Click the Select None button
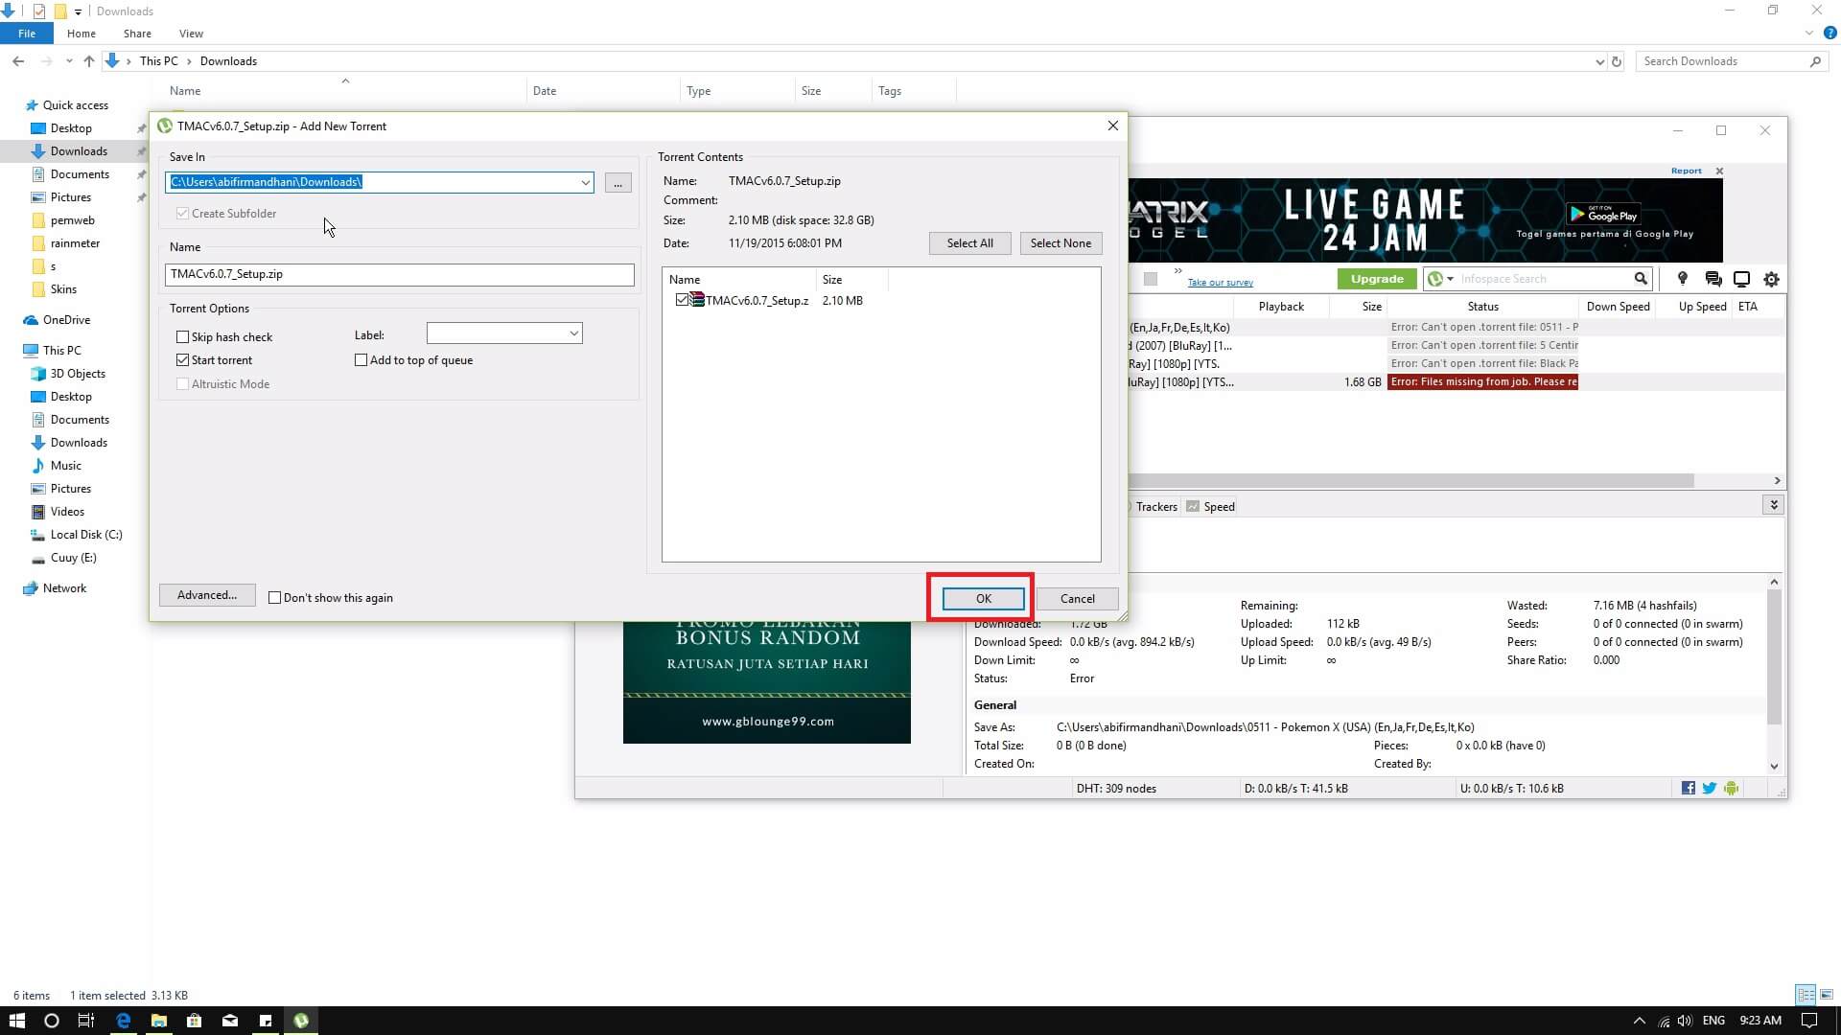Viewport: 1841px width, 1035px height. tap(1060, 243)
